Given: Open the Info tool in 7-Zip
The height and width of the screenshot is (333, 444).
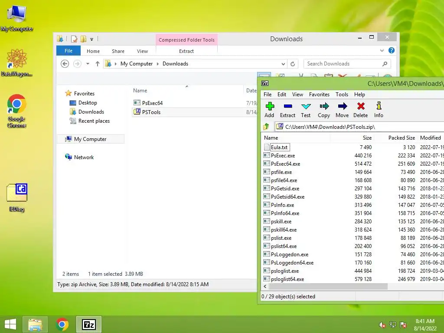Looking at the screenshot, I should pyautogui.click(x=379, y=110).
